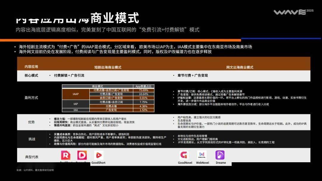Select the Dreame app icon
The width and height of the screenshot is (322, 181).
(220, 155)
